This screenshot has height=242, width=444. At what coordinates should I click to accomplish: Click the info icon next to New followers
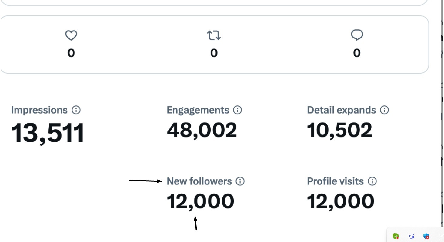tap(240, 181)
